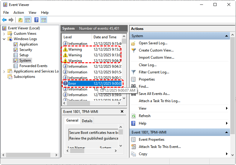Collapse the System section in Actions pane
Screen dimensions: 236x165
coord(227,36)
